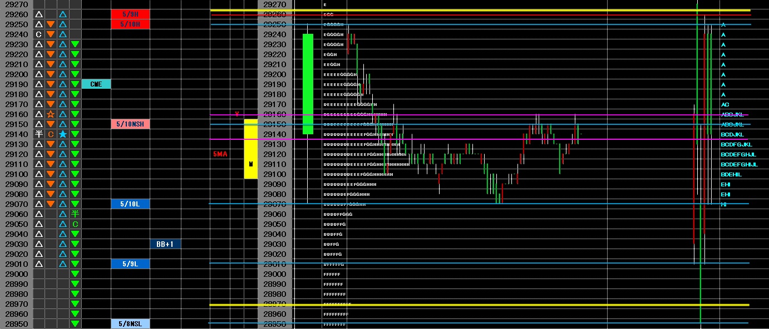Click the white C marker in row 29240
769x329 pixels.
38,34
